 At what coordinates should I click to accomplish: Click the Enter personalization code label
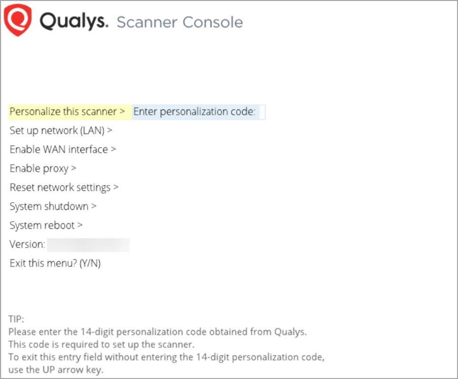[x=194, y=112]
